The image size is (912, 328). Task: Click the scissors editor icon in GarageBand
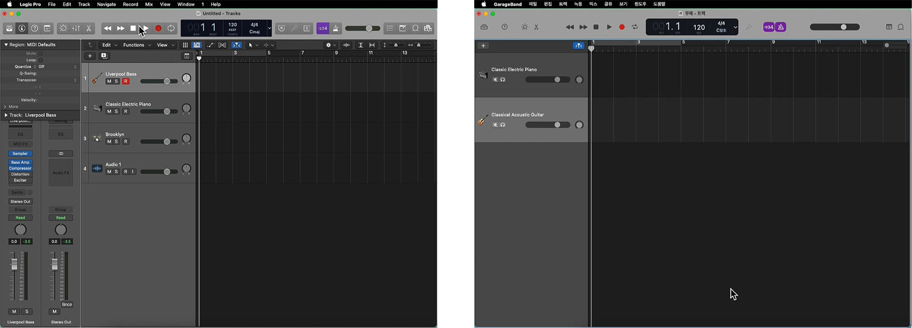[x=536, y=27]
